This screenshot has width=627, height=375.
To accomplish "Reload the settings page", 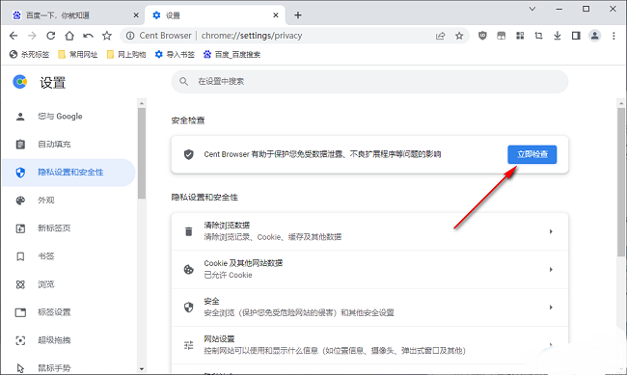I will [51, 36].
